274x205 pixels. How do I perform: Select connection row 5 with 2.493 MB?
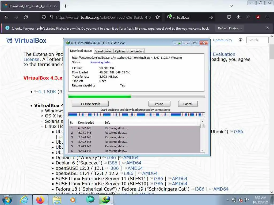[x=134, y=146]
